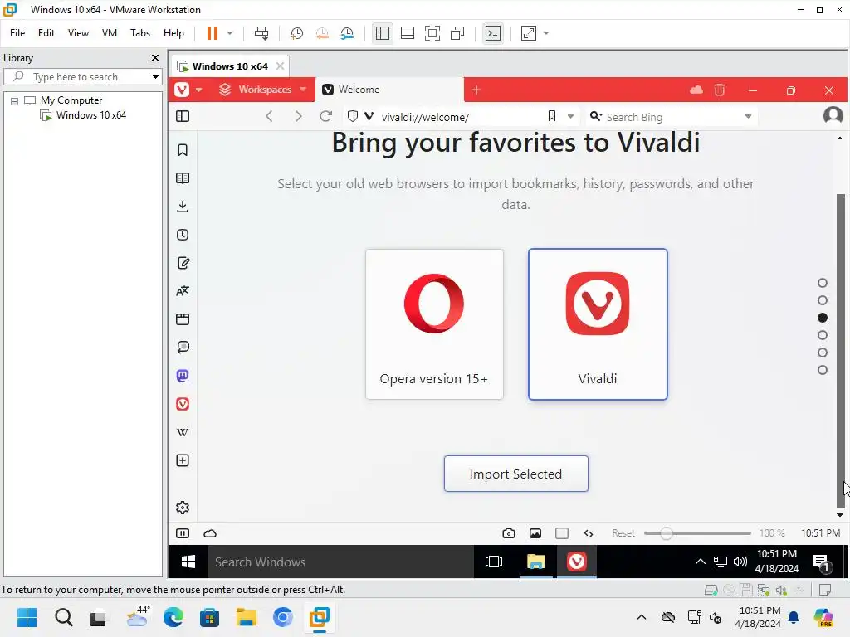Select Windows 10 x64 in library tree
The height and width of the screenshot is (637, 850).
point(91,115)
